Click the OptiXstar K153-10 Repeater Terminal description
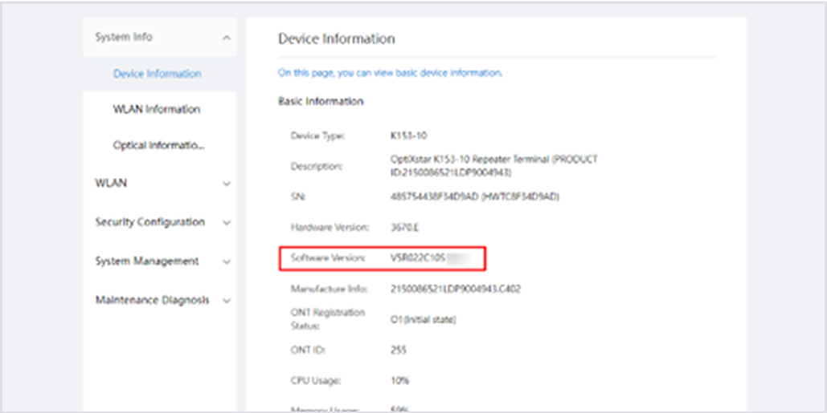 coord(494,166)
